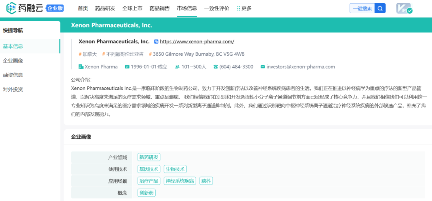
Task: Click the 药融云 logo icon
Action: coord(11,8)
